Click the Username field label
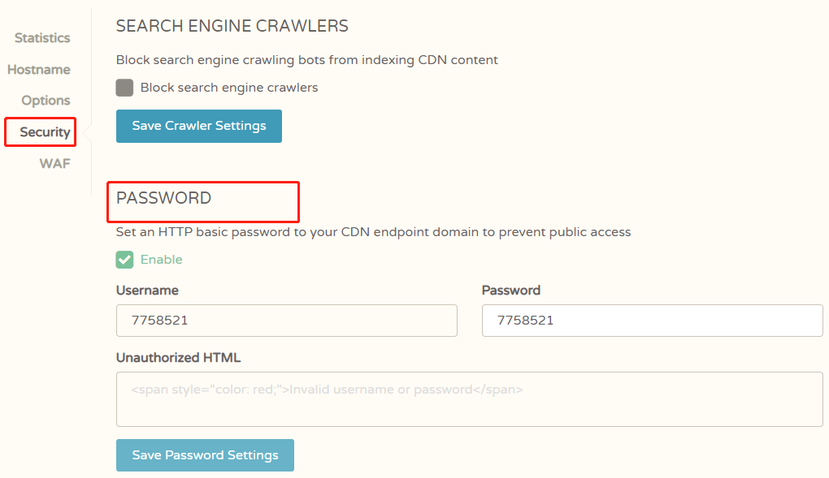This screenshot has width=829, height=478. tap(147, 291)
